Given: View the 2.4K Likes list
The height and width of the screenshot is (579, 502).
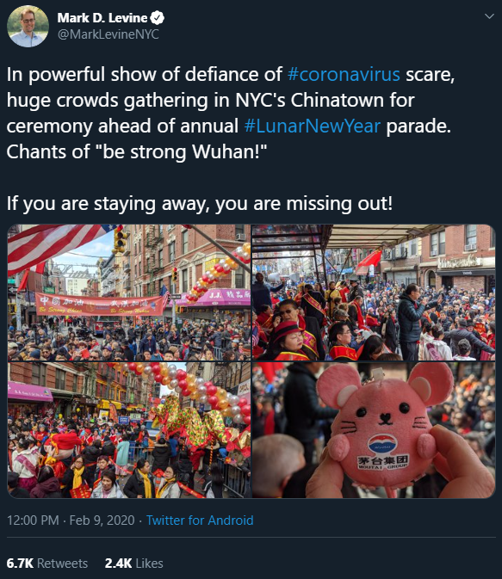Looking at the screenshot, I should (x=133, y=564).
